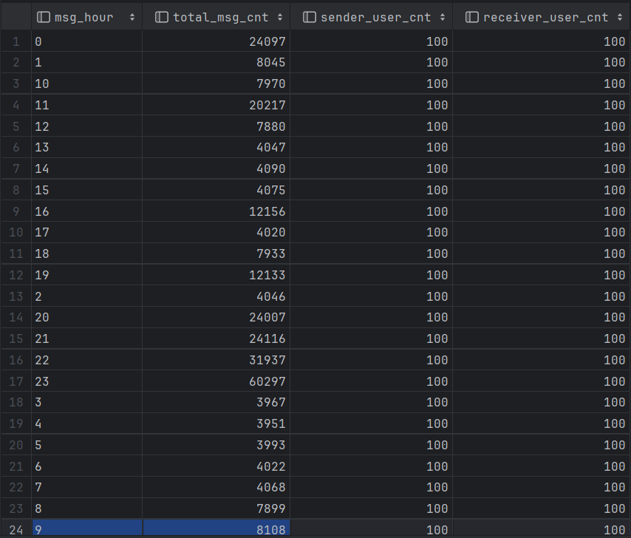Click the column icon beside receiver_user_cnt header
631x538 pixels.
click(472, 17)
